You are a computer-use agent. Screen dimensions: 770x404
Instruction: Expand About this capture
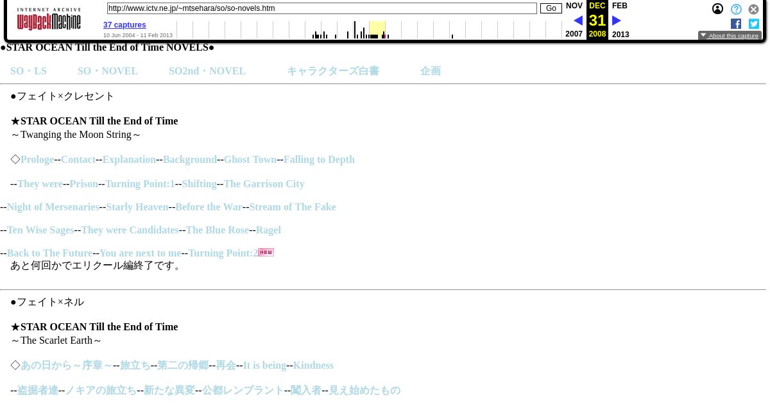click(730, 36)
